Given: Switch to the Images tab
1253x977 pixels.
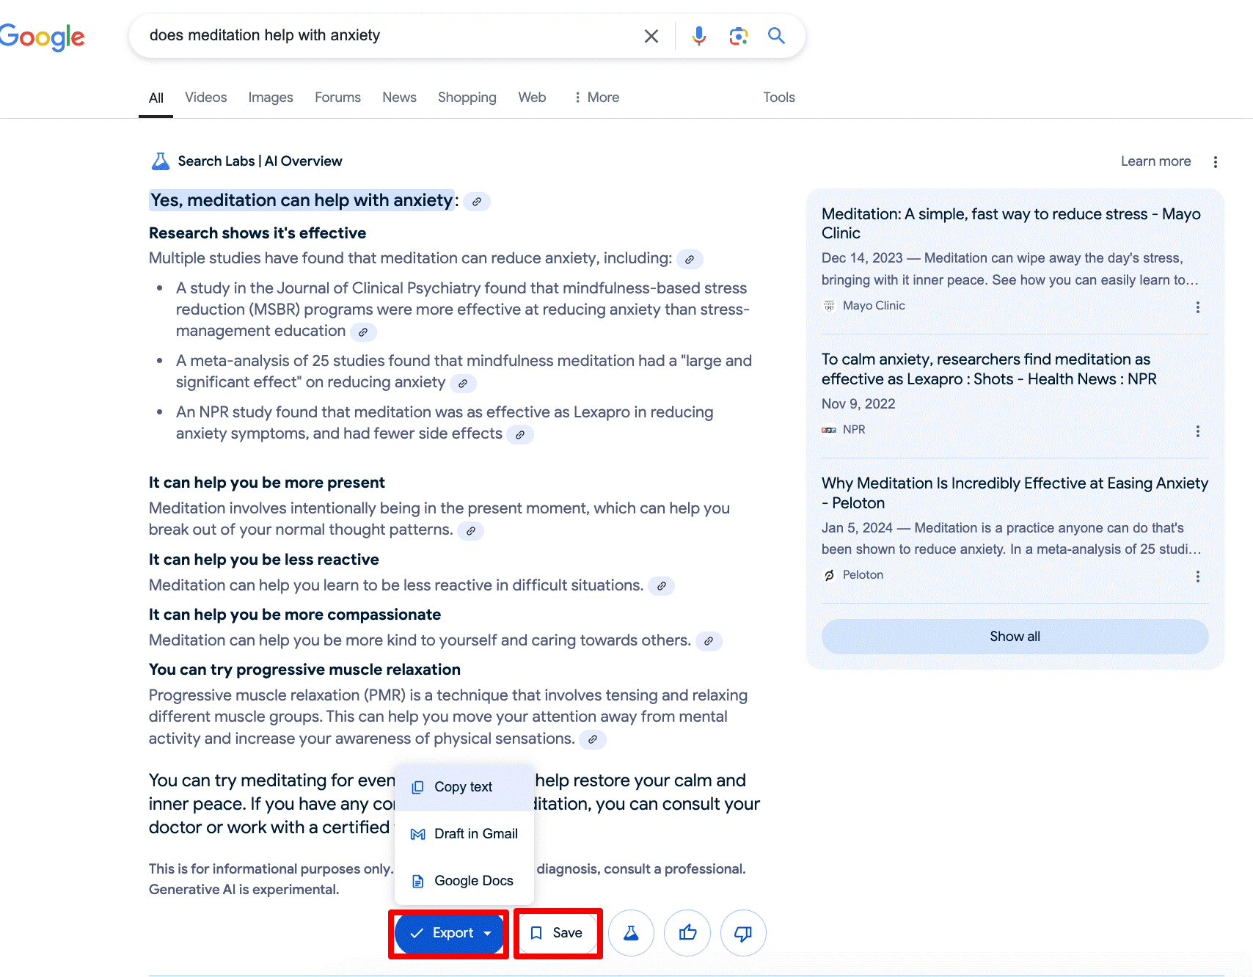Looking at the screenshot, I should (x=271, y=98).
